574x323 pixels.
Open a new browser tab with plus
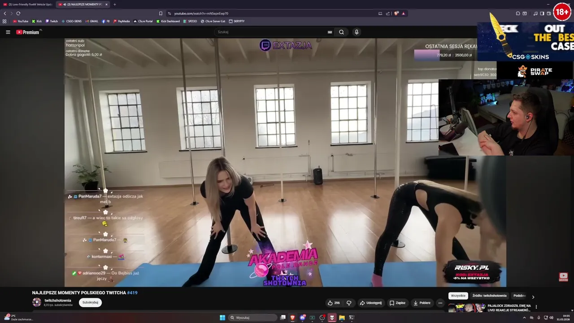coord(114,4)
